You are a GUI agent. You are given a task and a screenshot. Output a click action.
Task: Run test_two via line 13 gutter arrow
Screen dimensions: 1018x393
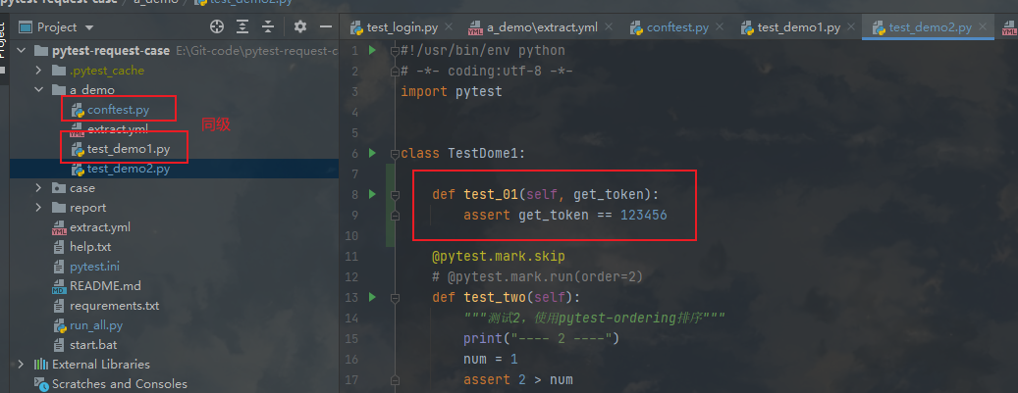pyautogui.click(x=373, y=297)
